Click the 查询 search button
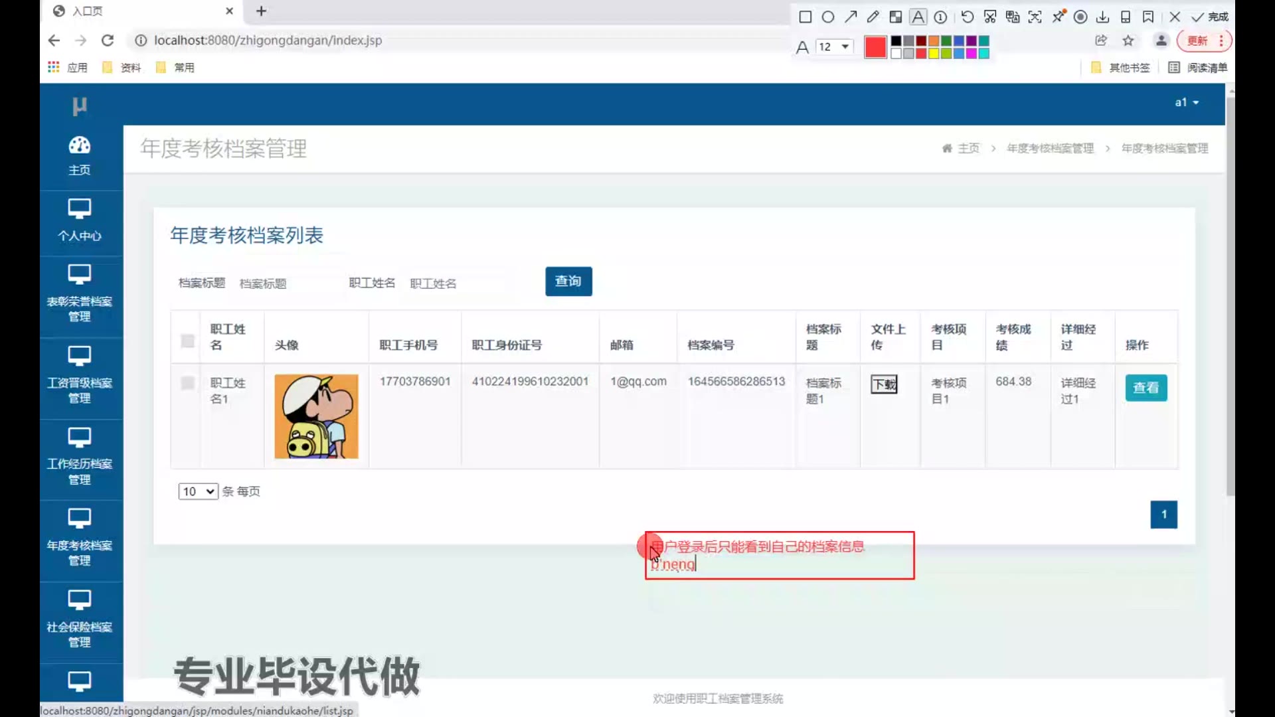This screenshot has width=1275, height=717. click(568, 281)
